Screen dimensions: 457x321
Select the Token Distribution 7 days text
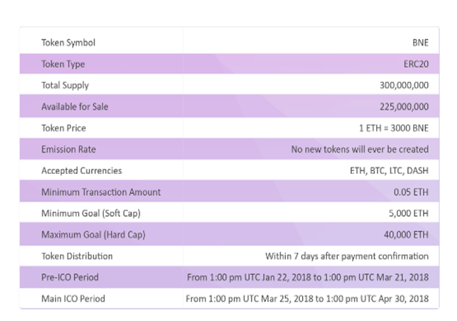pos(347,256)
